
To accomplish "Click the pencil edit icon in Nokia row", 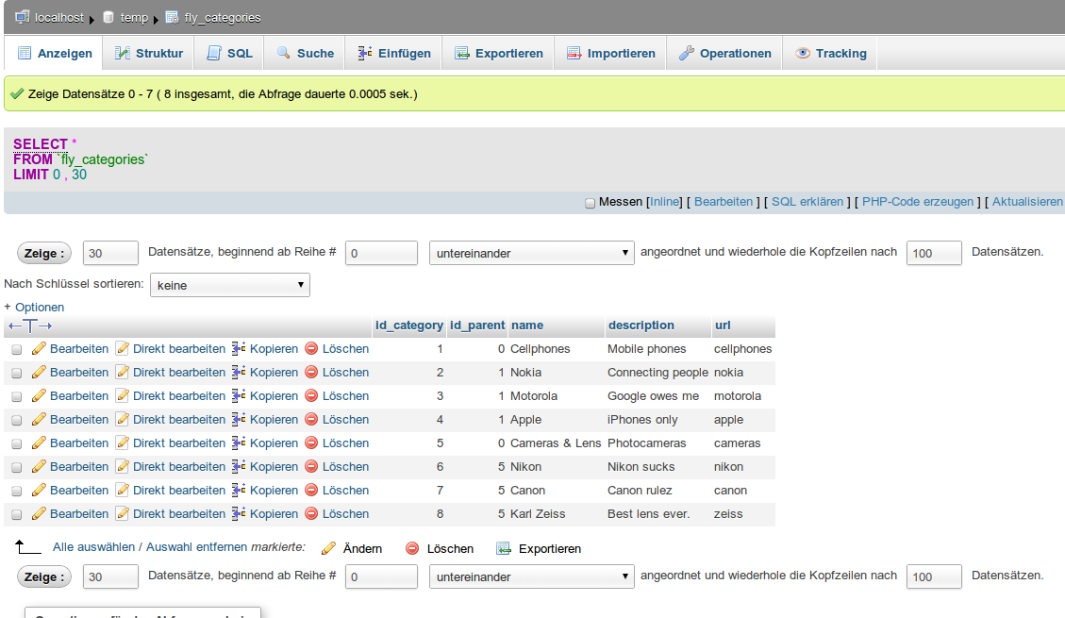I will [39, 373].
